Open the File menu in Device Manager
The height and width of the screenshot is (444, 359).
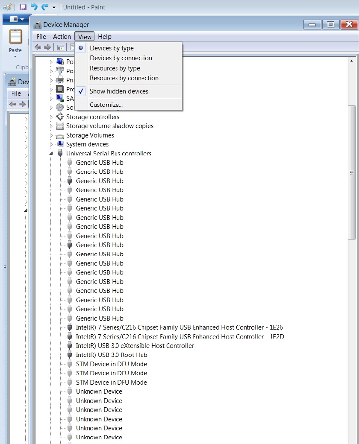point(41,37)
